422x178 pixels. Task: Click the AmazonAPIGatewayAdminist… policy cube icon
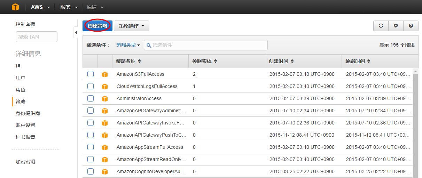(105, 111)
